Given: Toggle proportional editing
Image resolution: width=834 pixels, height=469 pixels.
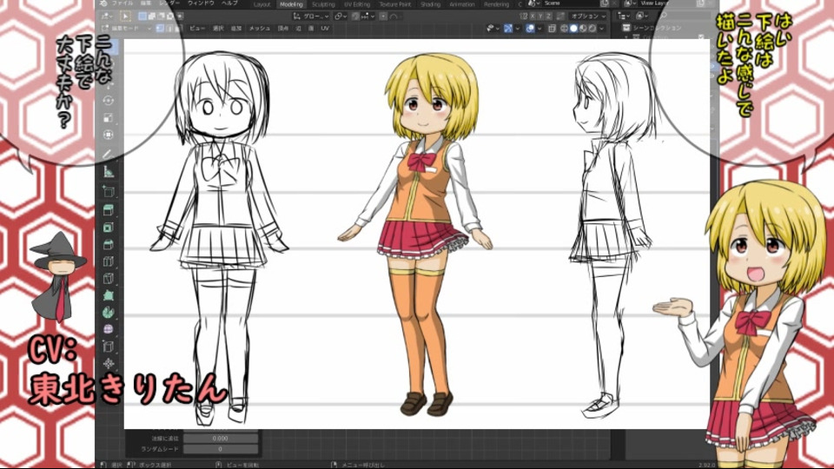Looking at the screenshot, I should [383, 17].
